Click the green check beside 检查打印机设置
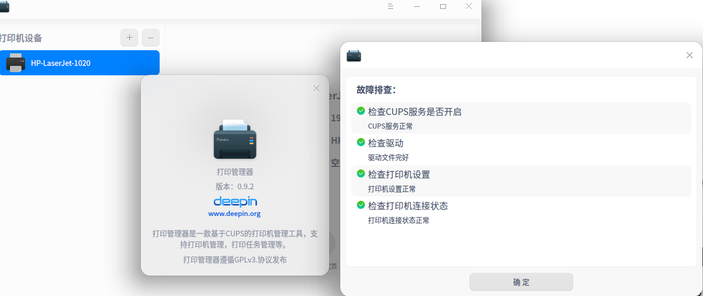 (x=361, y=174)
